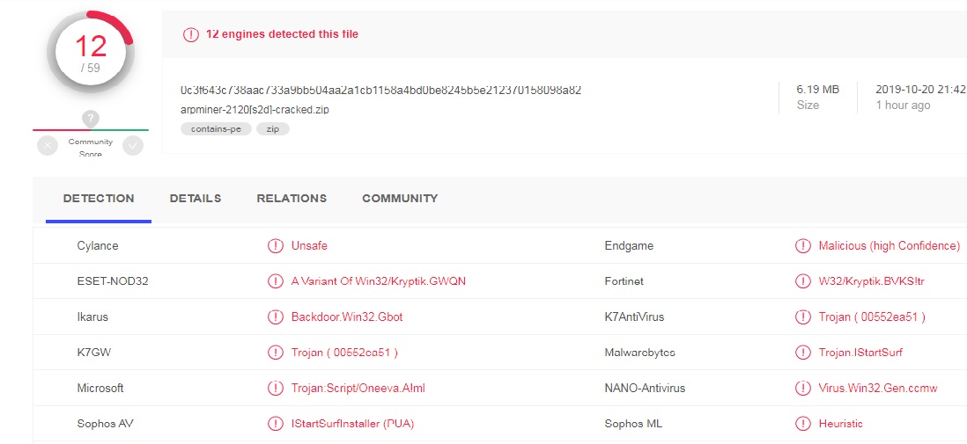Viewport: 967px width, 444px height.
Task: Click the ESET-NOD32 Kryptik.GWQN detection result
Action: click(379, 281)
